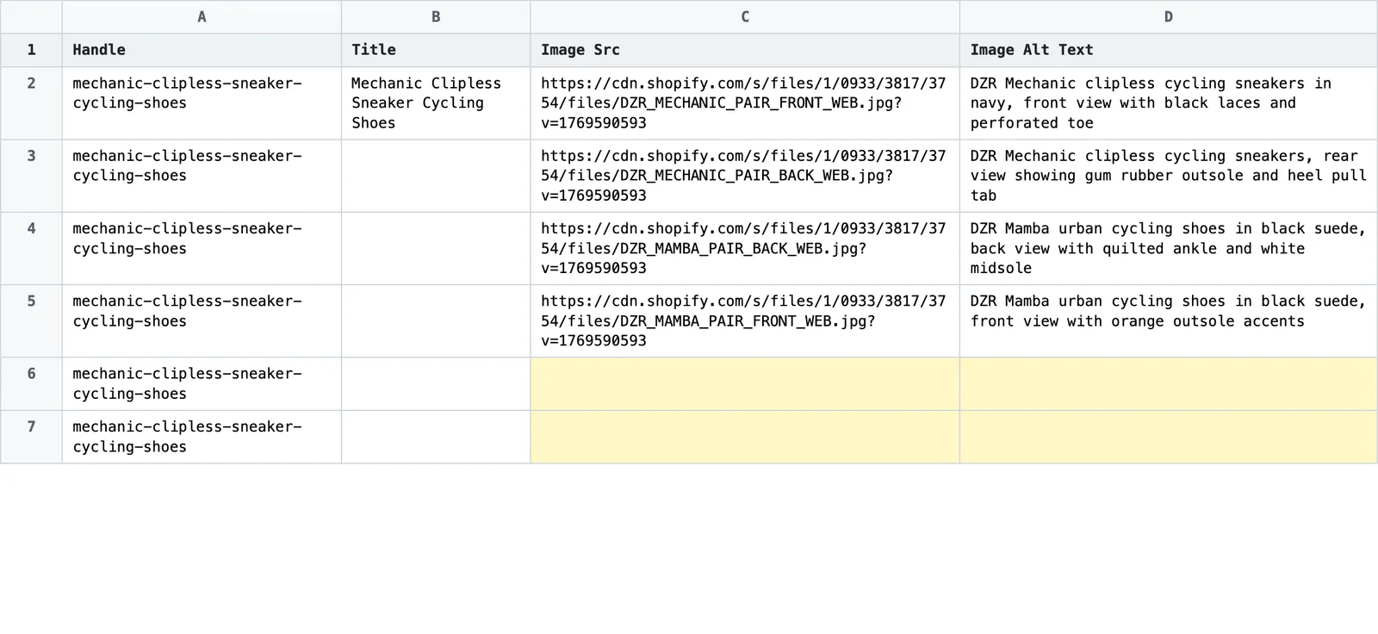This screenshot has height=634, width=1378.
Task: Click the select-all corner cell
Action: (31, 17)
